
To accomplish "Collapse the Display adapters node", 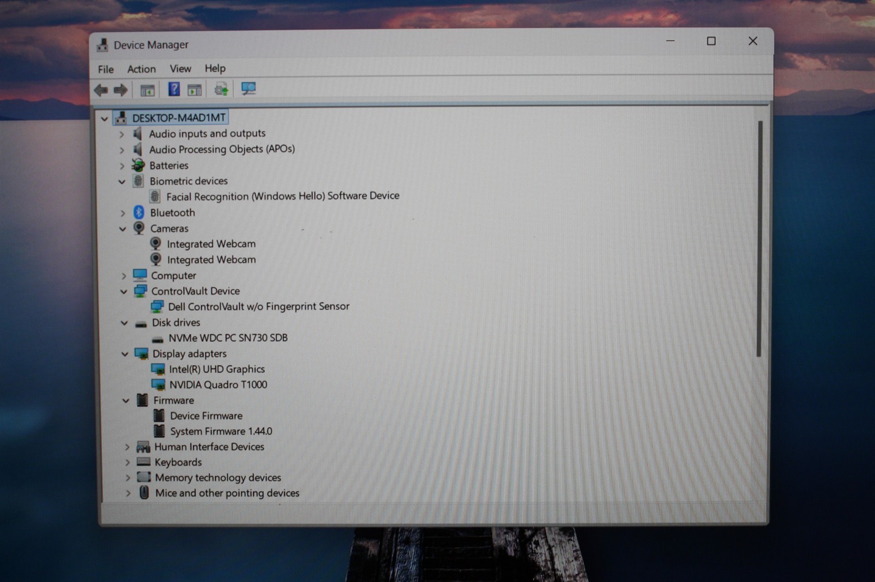I will [125, 354].
